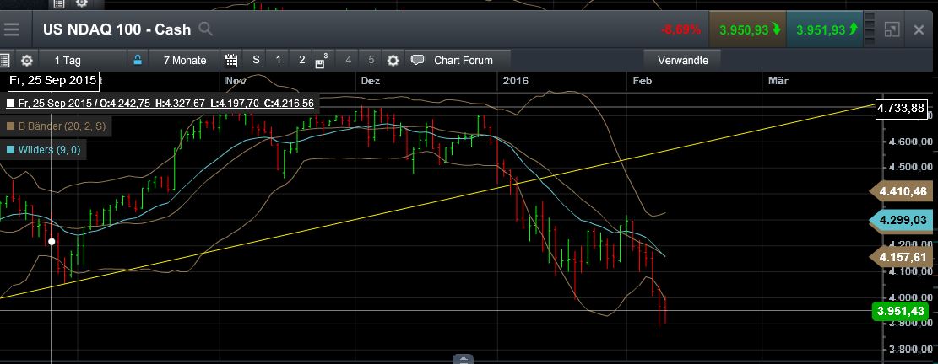Click the B Bänder indicator colour swatch
The width and height of the screenshot is (938, 364).
point(10,126)
